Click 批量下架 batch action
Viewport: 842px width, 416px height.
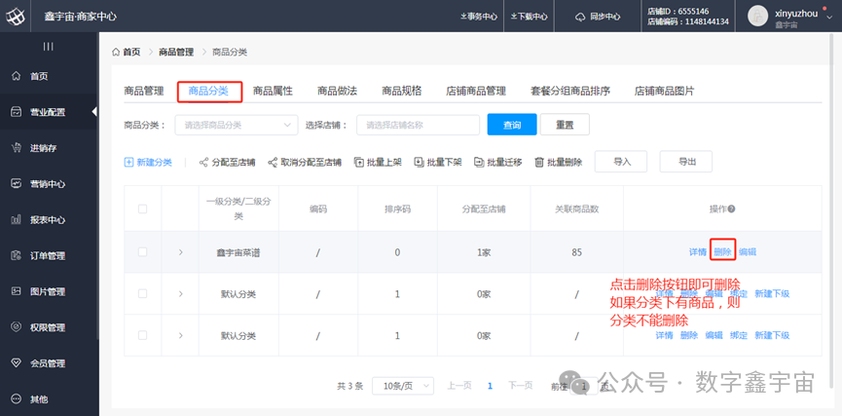438,163
